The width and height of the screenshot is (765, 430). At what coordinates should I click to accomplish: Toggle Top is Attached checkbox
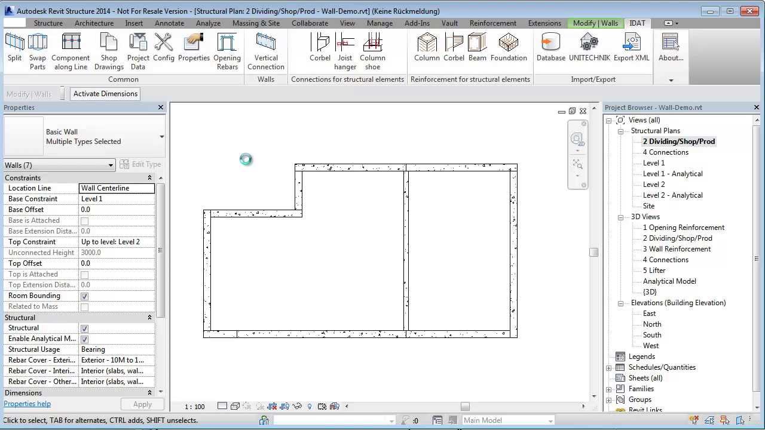coord(84,275)
